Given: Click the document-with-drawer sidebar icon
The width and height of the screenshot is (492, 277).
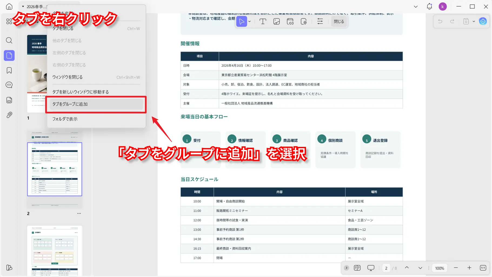Looking at the screenshot, I should [x=9, y=100].
